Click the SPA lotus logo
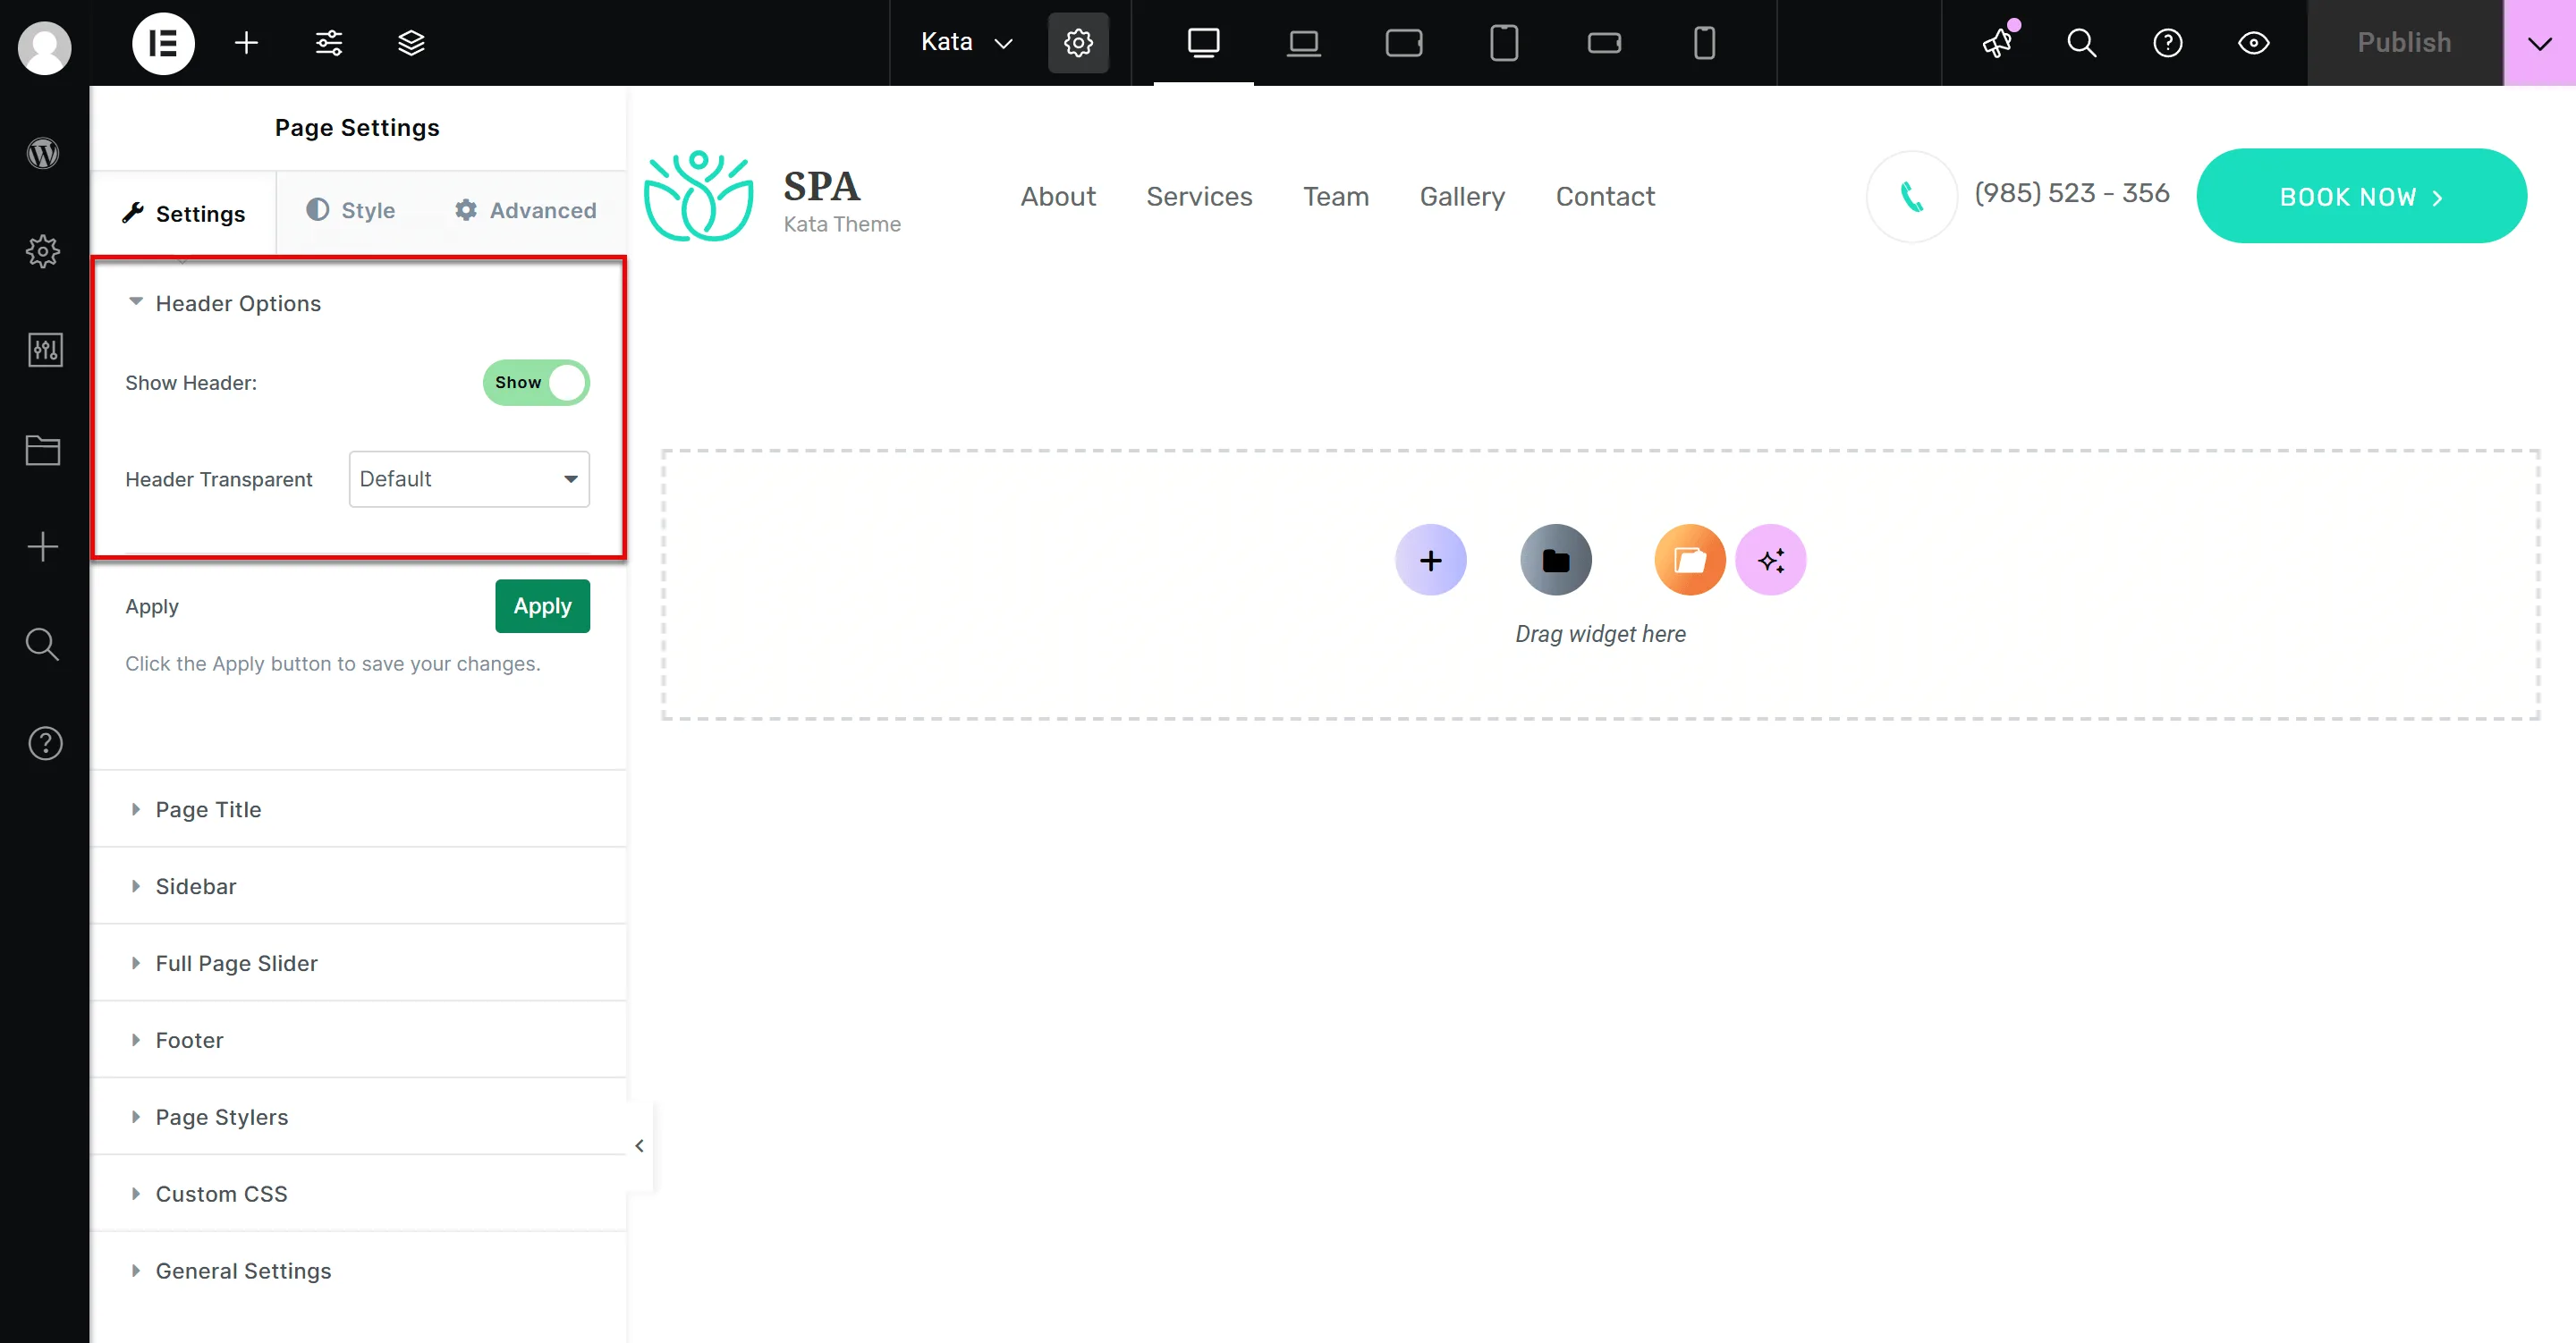The height and width of the screenshot is (1343, 2576). [x=698, y=196]
